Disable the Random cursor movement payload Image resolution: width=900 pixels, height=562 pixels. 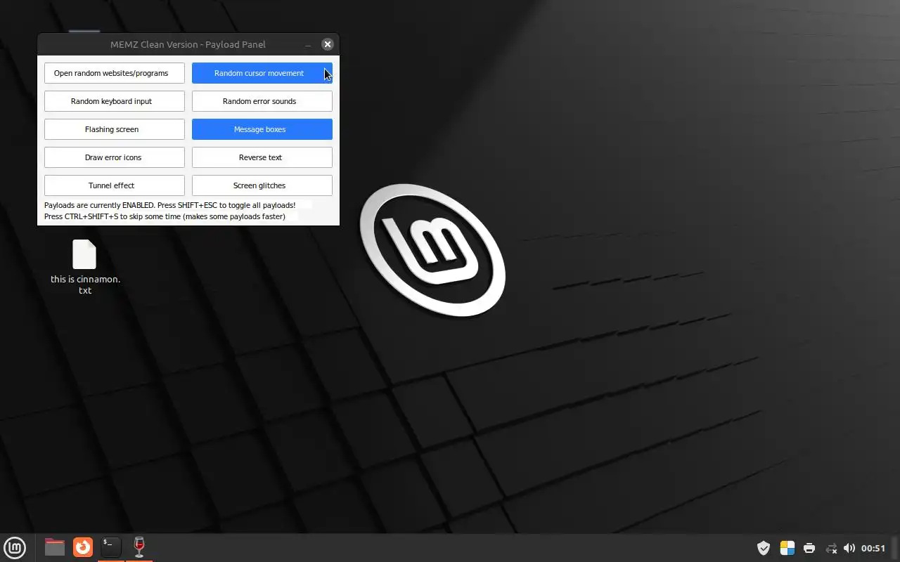pyautogui.click(x=262, y=73)
